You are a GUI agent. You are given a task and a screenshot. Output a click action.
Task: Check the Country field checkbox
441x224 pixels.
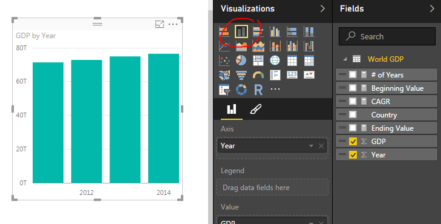[353, 114]
